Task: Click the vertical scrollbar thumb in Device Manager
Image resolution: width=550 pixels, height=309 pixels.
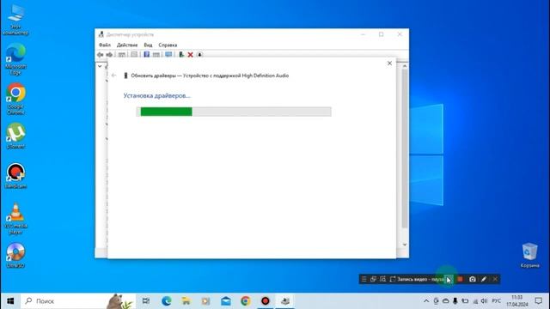Action: 405,148
